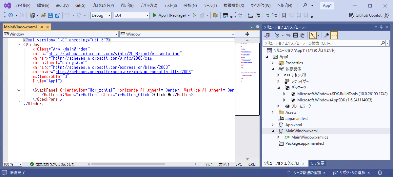Click the Visual Studio logo icon
Viewport: 393px width, 177px height.
tap(7, 5)
